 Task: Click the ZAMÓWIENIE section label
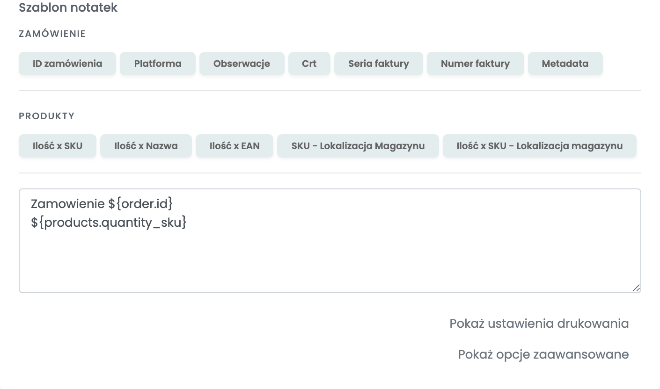tap(52, 34)
